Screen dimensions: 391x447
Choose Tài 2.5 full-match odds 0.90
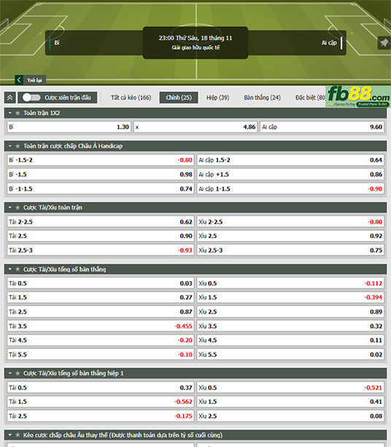101,236
